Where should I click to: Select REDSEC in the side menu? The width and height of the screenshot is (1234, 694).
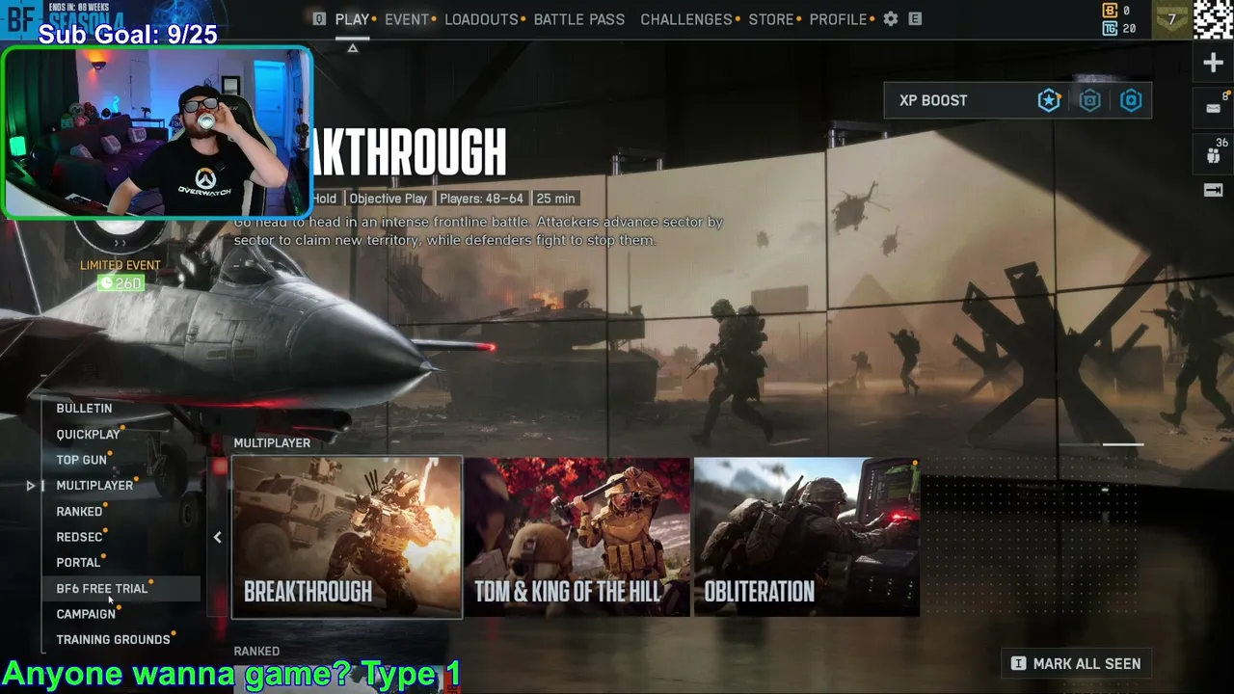click(79, 537)
